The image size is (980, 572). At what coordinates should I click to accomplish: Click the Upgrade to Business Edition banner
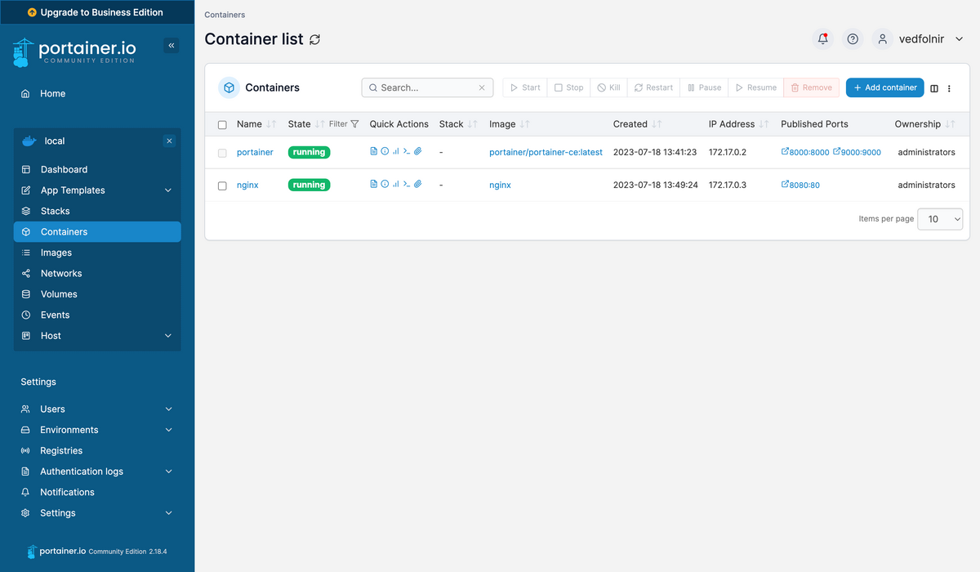[x=97, y=12]
